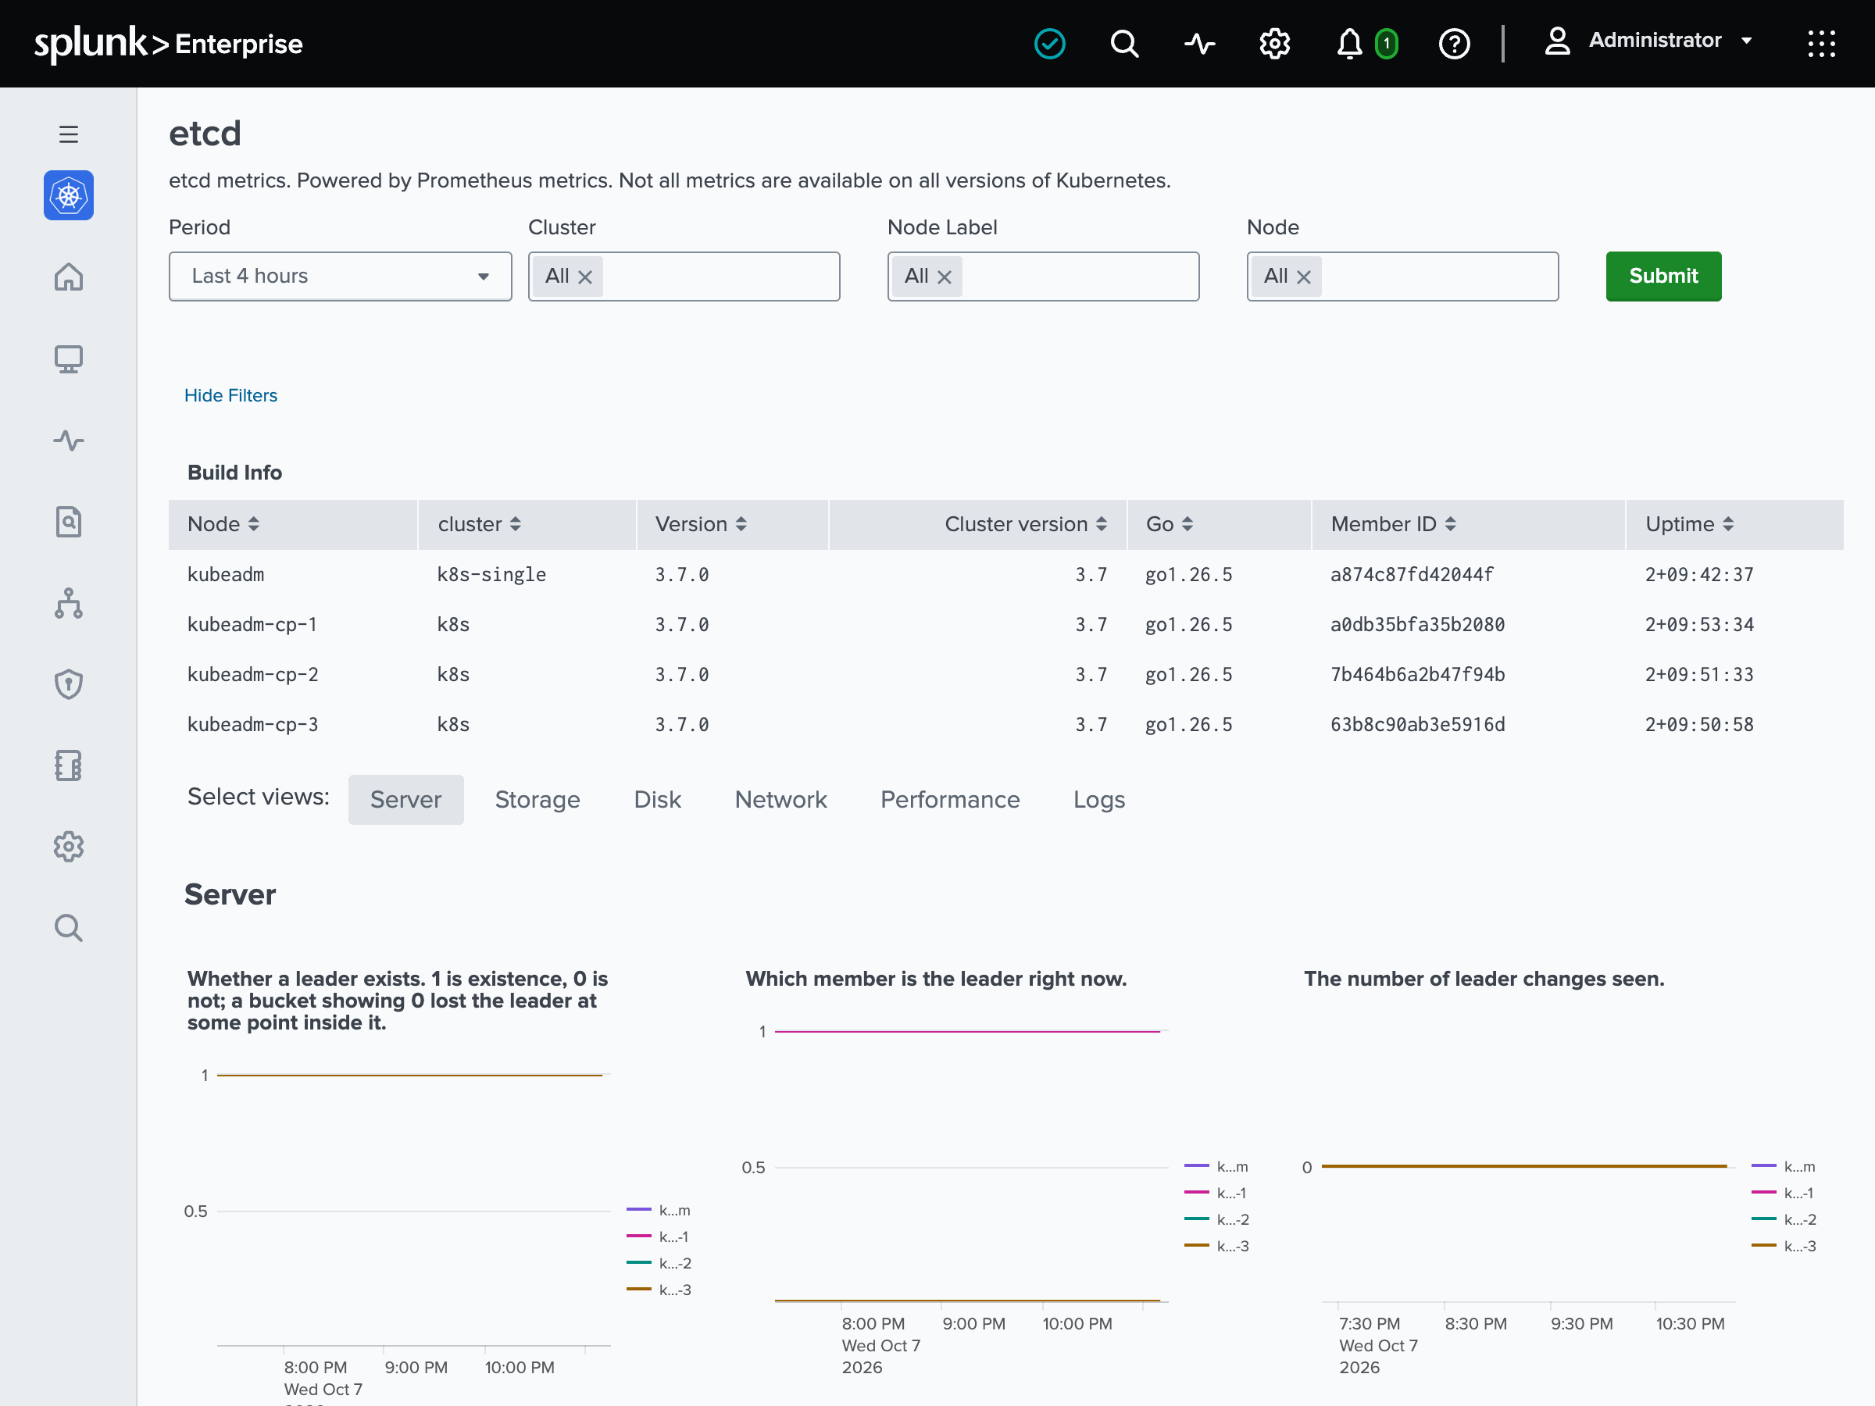Open the notifications bell icon
The image size is (1875, 1406).
[x=1349, y=43]
